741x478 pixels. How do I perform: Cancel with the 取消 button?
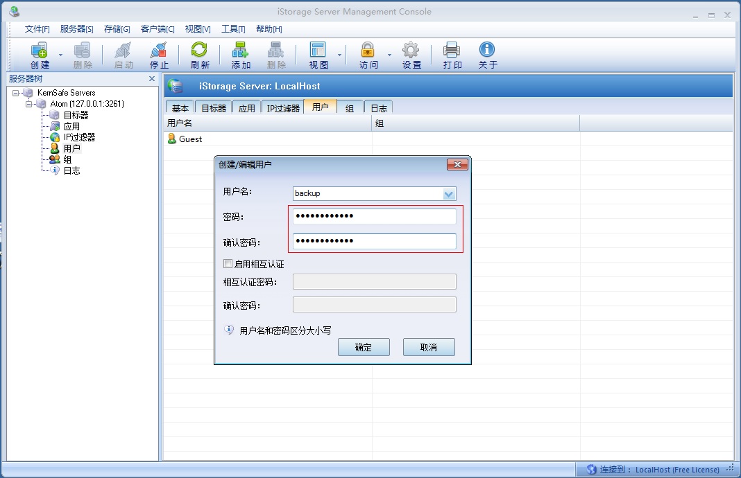[x=429, y=347]
